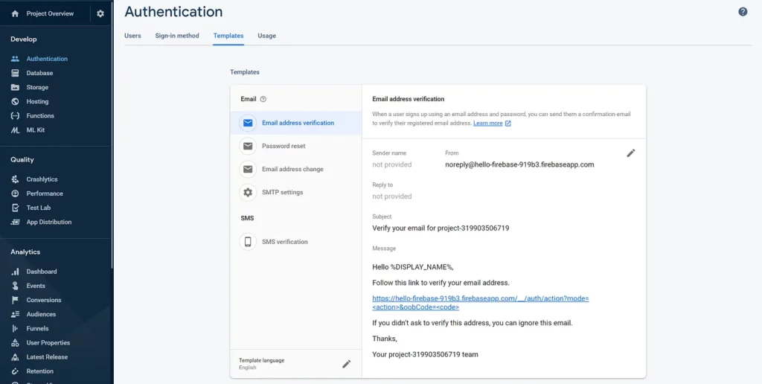This screenshot has width=762, height=384.
Task: Edit template language with pencil icon
Action: [x=347, y=364]
